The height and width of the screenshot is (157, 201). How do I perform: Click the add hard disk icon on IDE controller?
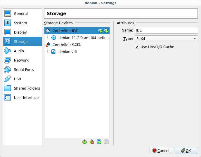pos(106,31)
